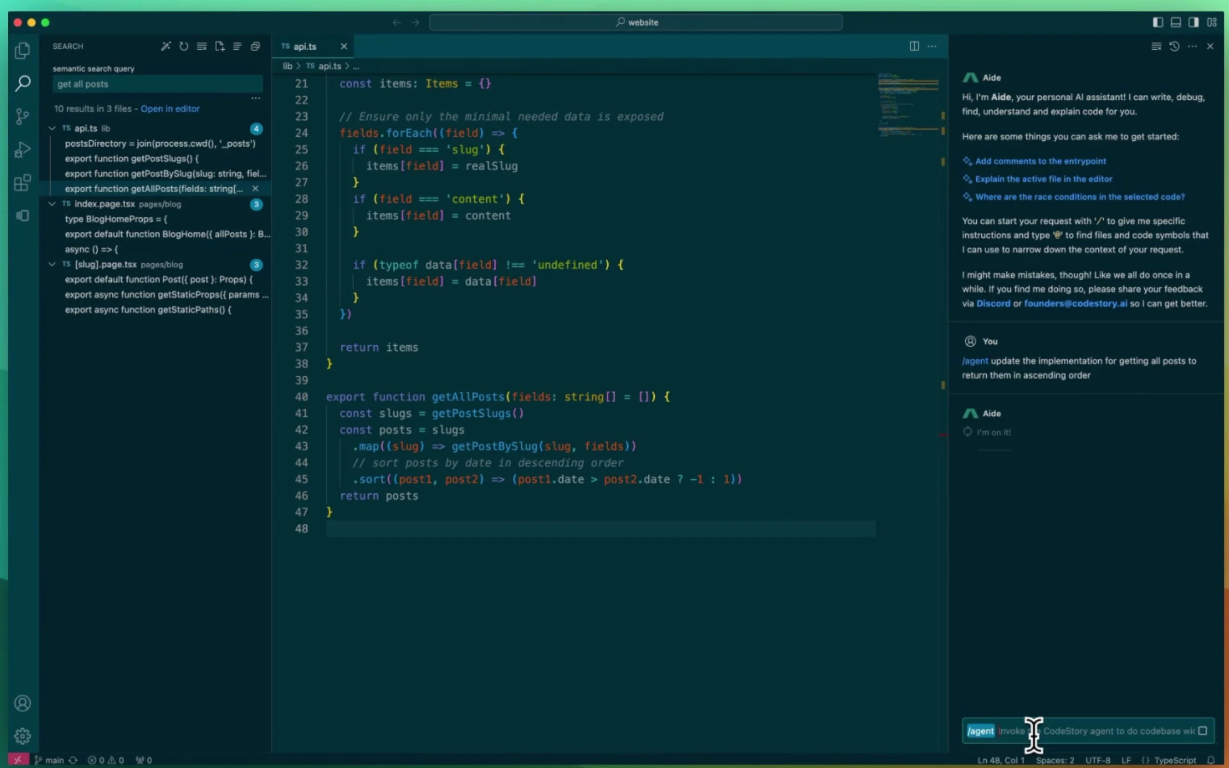Collapse [slug].page.tsx results group
Screen dimensions: 1229x768
(x=52, y=265)
